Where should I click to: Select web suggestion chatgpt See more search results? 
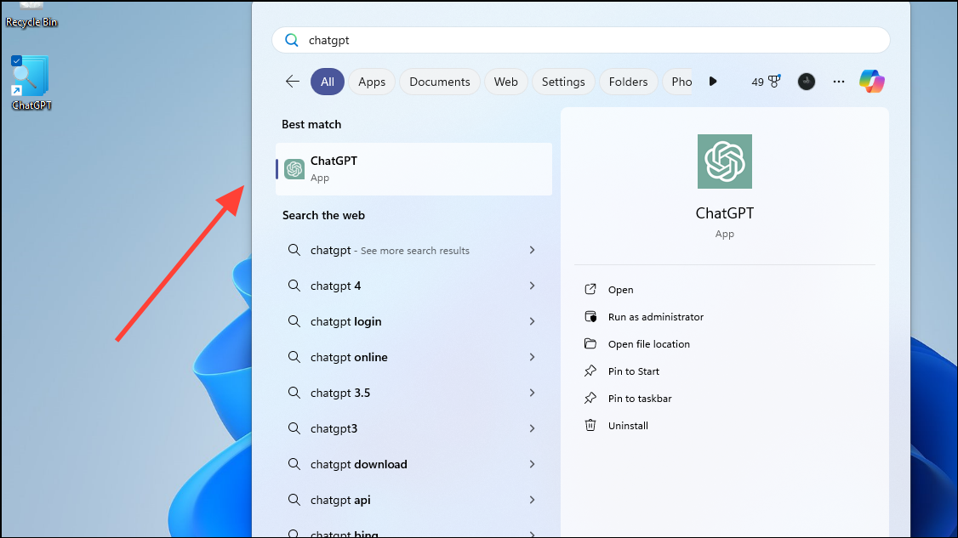click(x=413, y=251)
